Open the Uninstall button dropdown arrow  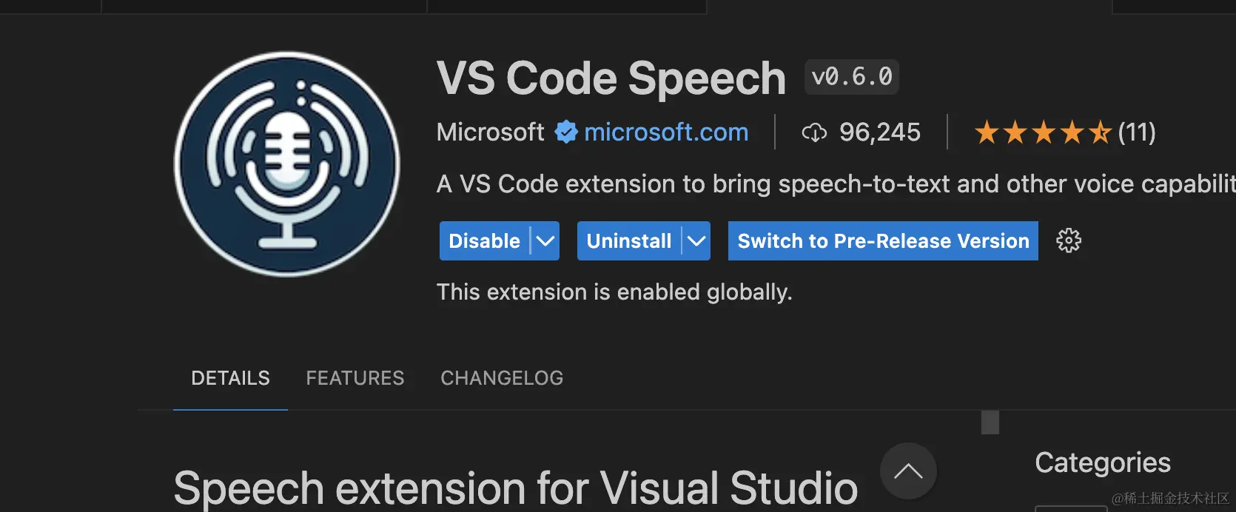click(x=696, y=240)
